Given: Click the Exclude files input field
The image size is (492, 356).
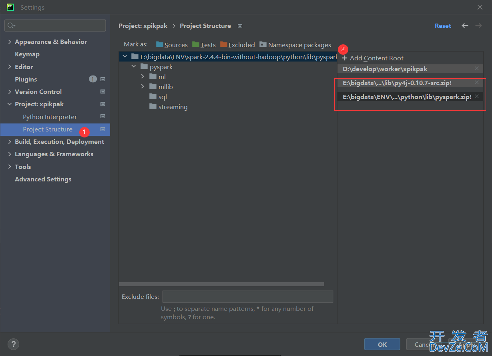Looking at the screenshot, I should coord(248,296).
